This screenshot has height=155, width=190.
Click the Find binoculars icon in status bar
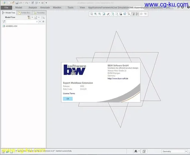pos(136,151)
